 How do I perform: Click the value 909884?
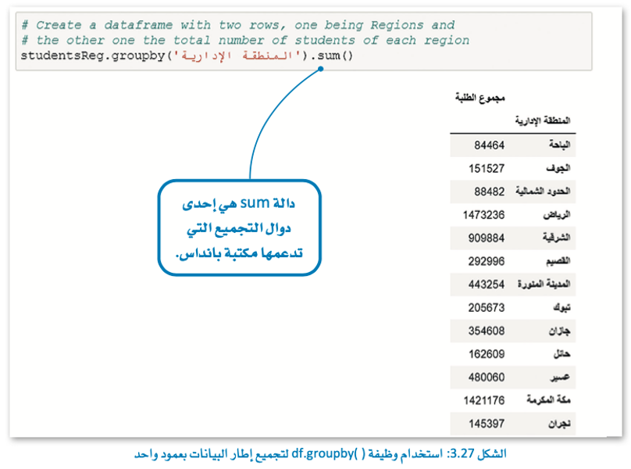(x=486, y=238)
